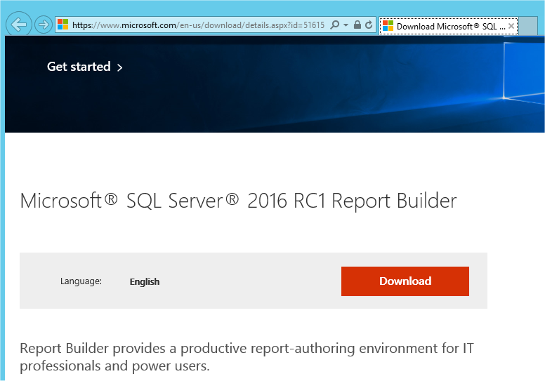The image size is (545, 381).
Task: Close the Download Microsoft SQL tab
Action: click(x=511, y=26)
